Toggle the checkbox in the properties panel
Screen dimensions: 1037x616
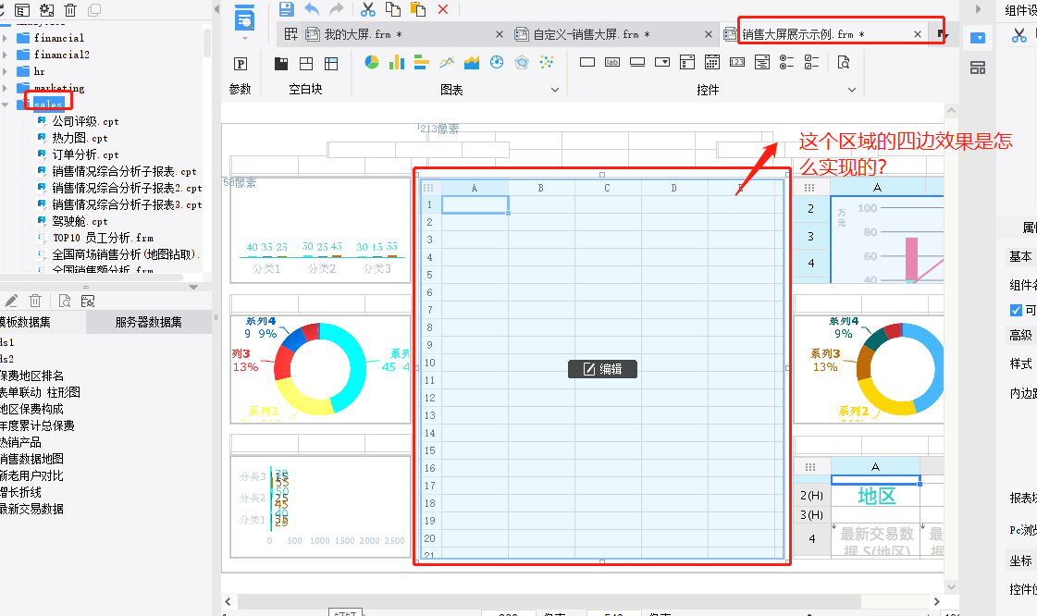point(1017,310)
